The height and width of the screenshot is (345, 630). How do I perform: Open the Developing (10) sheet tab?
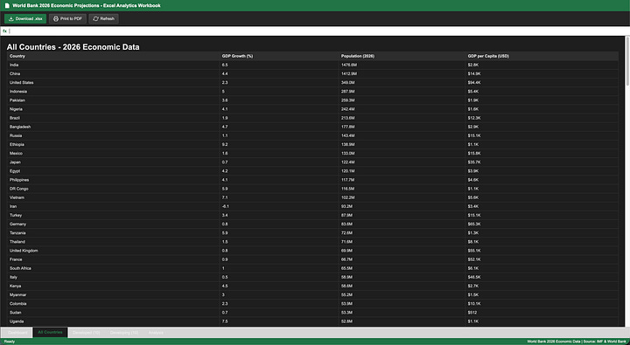pyautogui.click(x=124, y=333)
